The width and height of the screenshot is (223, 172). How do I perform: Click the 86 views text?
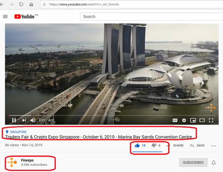tap(12, 145)
